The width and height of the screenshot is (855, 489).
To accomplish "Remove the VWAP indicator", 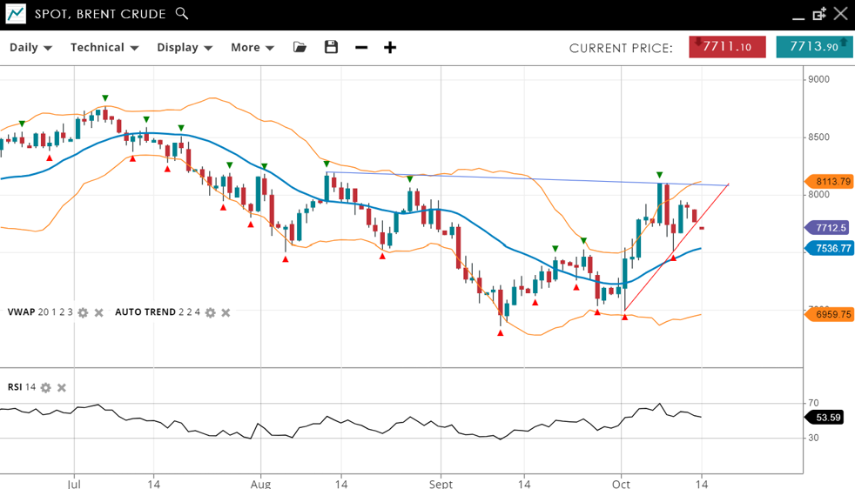I will (99, 312).
